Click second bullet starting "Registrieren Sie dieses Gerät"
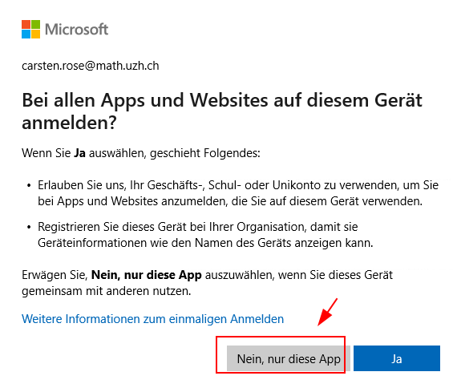The image size is (453, 388). coord(205,235)
